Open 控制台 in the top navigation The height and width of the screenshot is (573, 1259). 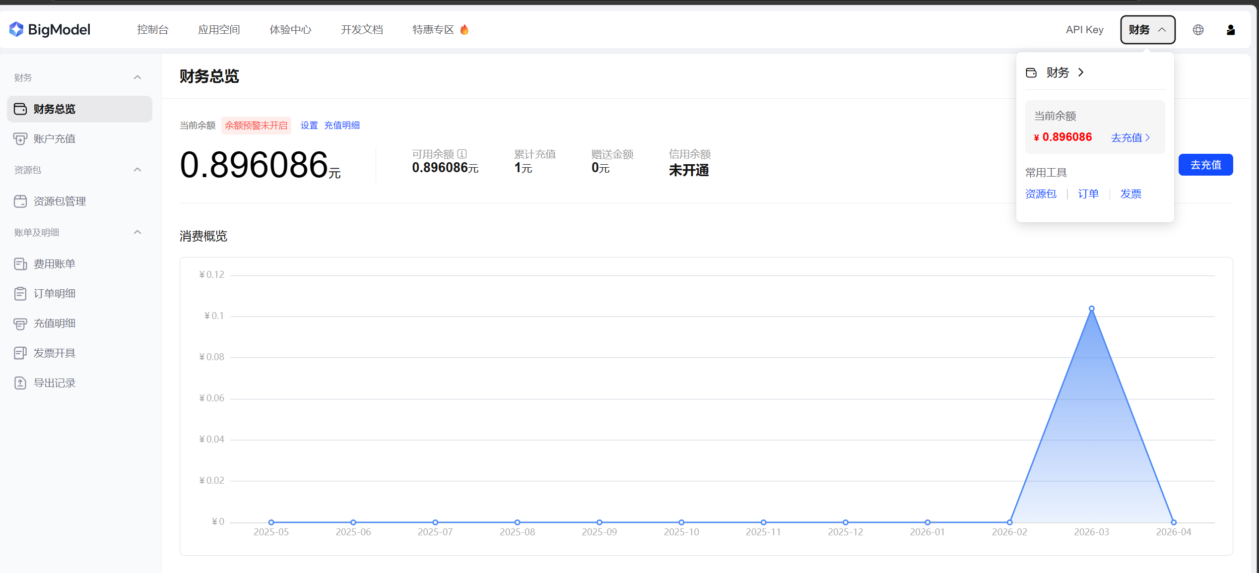click(x=153, y=30)
